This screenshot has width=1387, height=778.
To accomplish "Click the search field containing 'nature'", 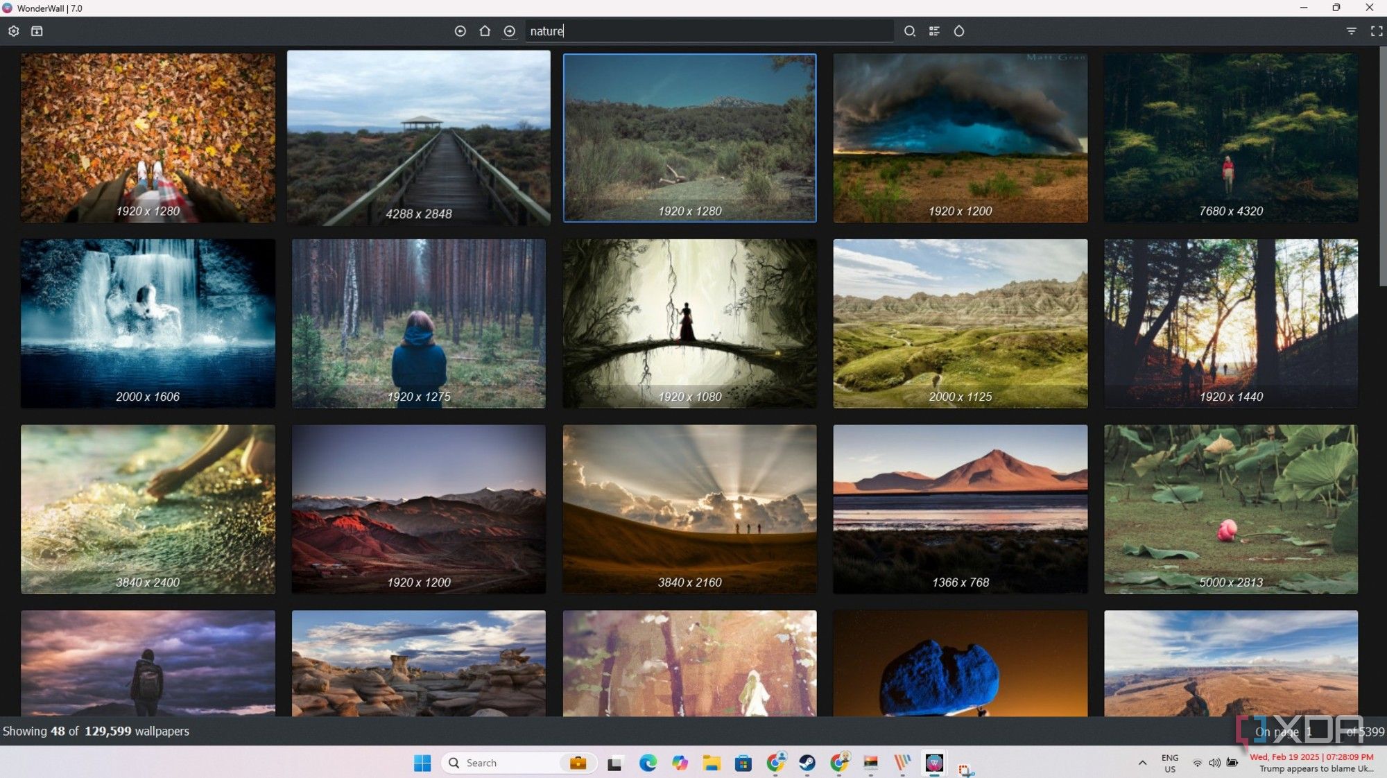I will pyautogui.click(x=709, y=31).
